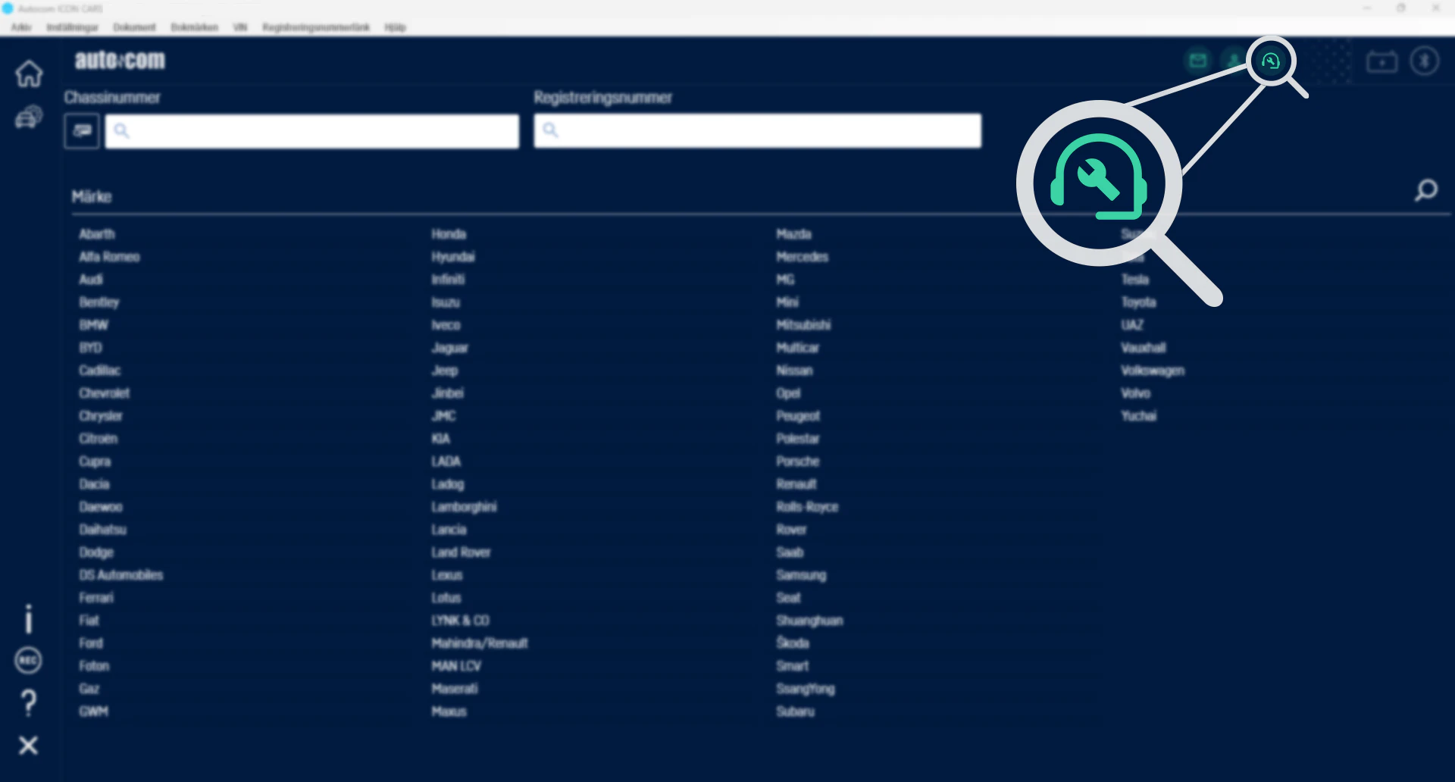Screen dimensions: 1455x782
Task: Open the Hjälp menu
Action: [395, 27]
